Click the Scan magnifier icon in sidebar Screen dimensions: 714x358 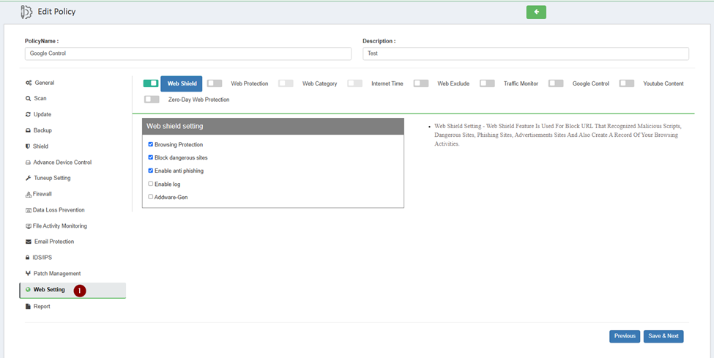29,98
